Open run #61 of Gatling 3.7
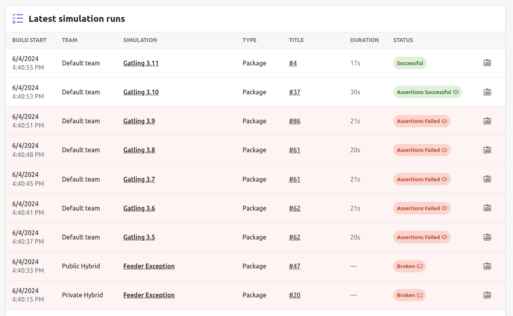513x316 pixels. pos(295,179)
